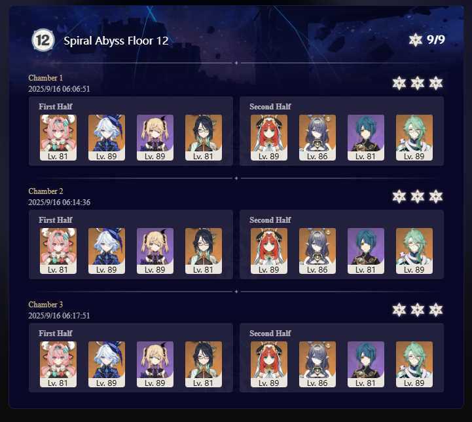Click green-haired Lv. 89 character in Chamber 3
Viewport: 472px width, 422px height.
click(414, 364)
